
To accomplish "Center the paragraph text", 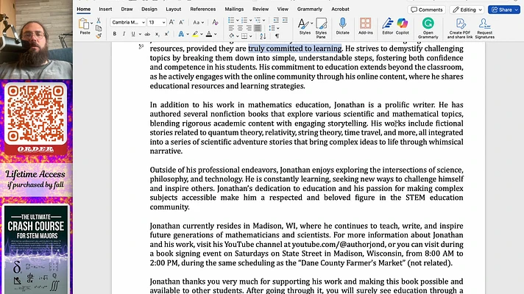I will coord(240,28).
